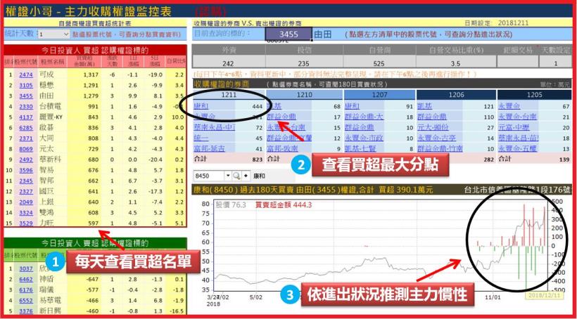Click the 買賣超金額 444.3 chart label
The image size is (577, 319).
pos(284,204)
